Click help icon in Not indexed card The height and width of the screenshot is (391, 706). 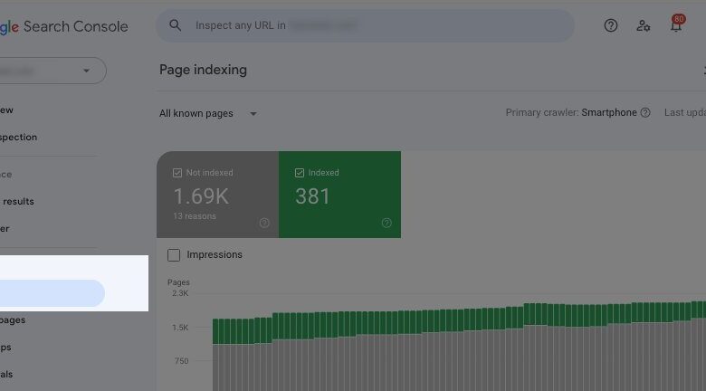tap(264, 223)
